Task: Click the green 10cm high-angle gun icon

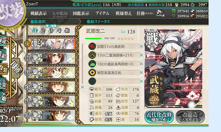Action: click(x=92, y=64)
